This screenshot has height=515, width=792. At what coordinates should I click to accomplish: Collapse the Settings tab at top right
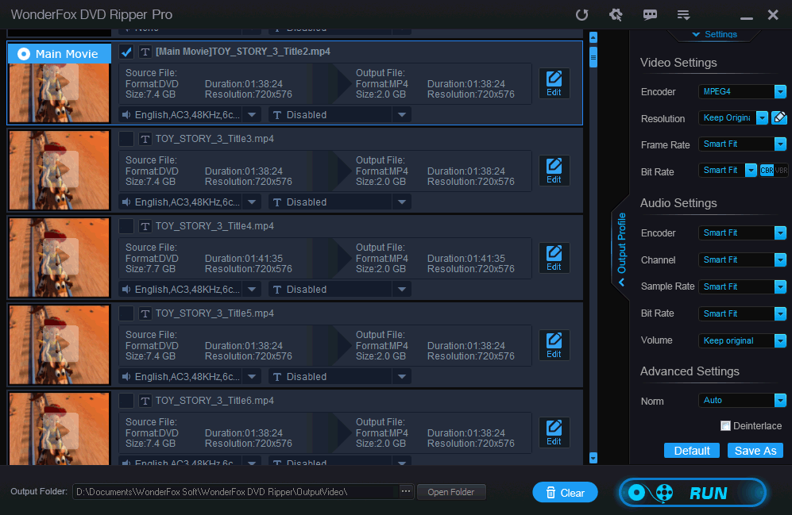point(714,34)
